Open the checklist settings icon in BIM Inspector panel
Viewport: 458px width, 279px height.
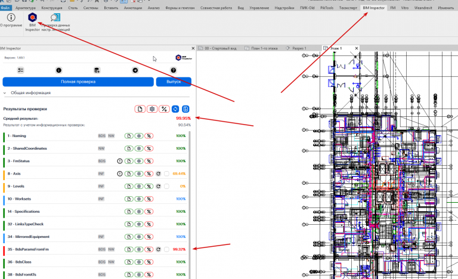(x=20, y=70)
